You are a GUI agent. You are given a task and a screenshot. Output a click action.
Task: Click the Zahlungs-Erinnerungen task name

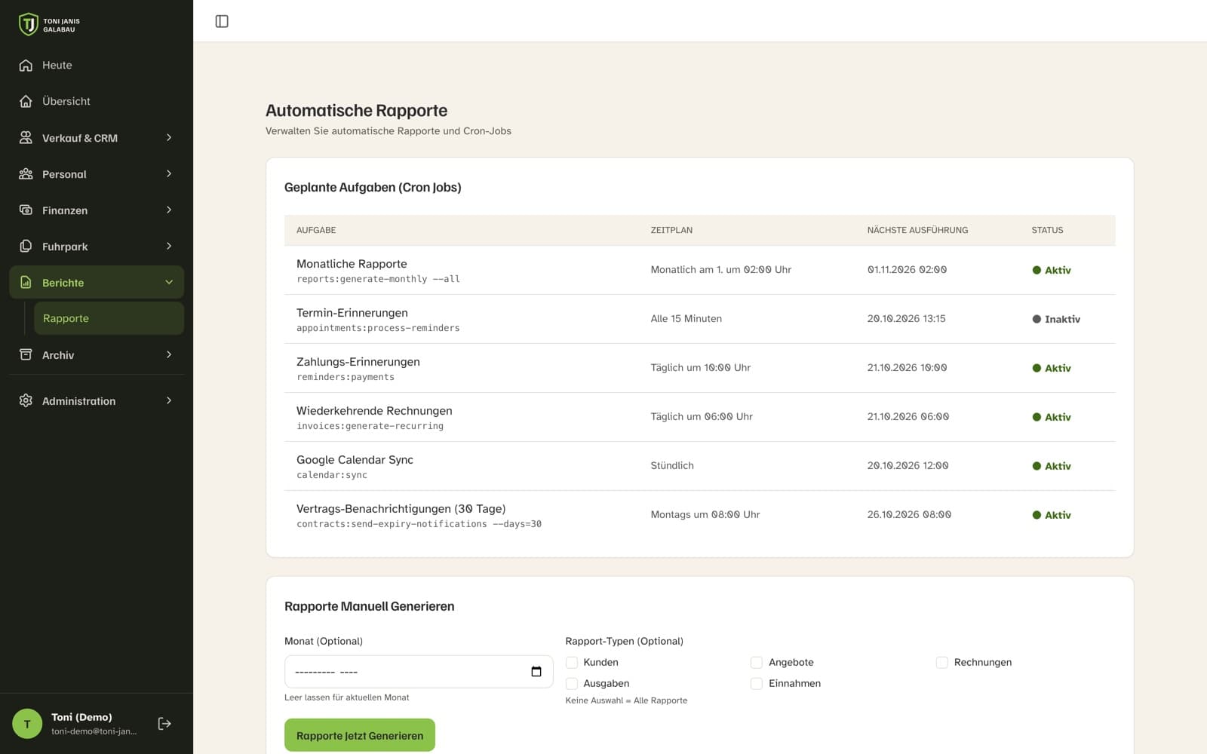[x=358, y=362]
